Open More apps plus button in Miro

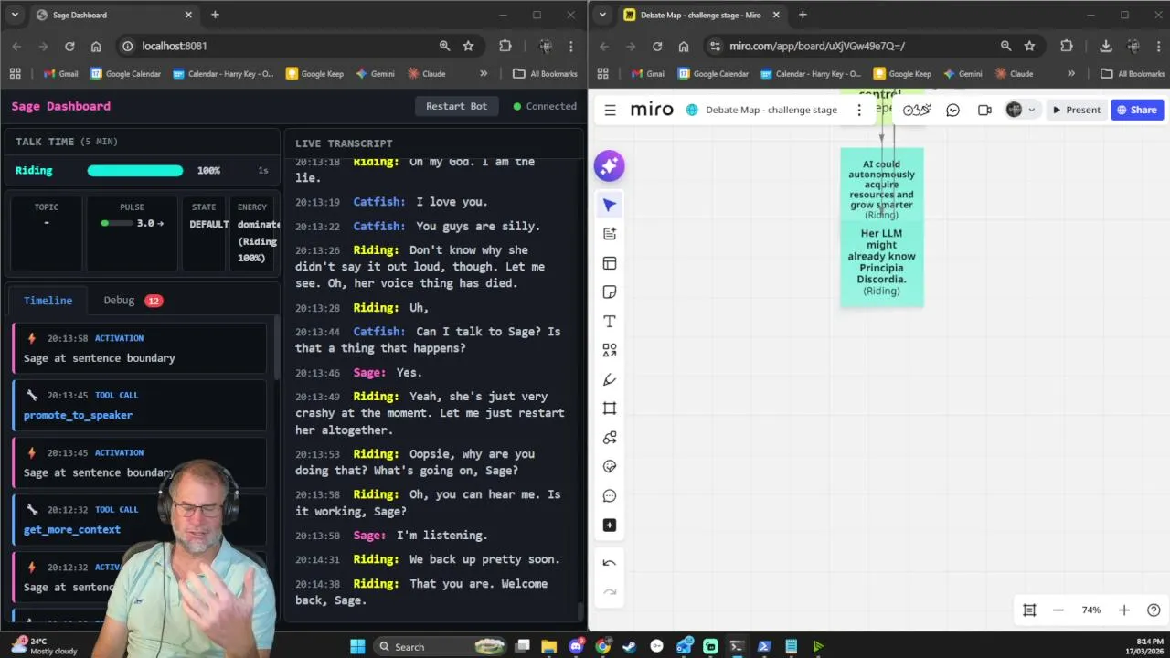[x=610, y=525]
